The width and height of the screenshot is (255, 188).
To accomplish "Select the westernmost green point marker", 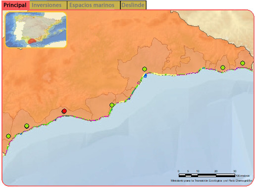I will 8,136.
